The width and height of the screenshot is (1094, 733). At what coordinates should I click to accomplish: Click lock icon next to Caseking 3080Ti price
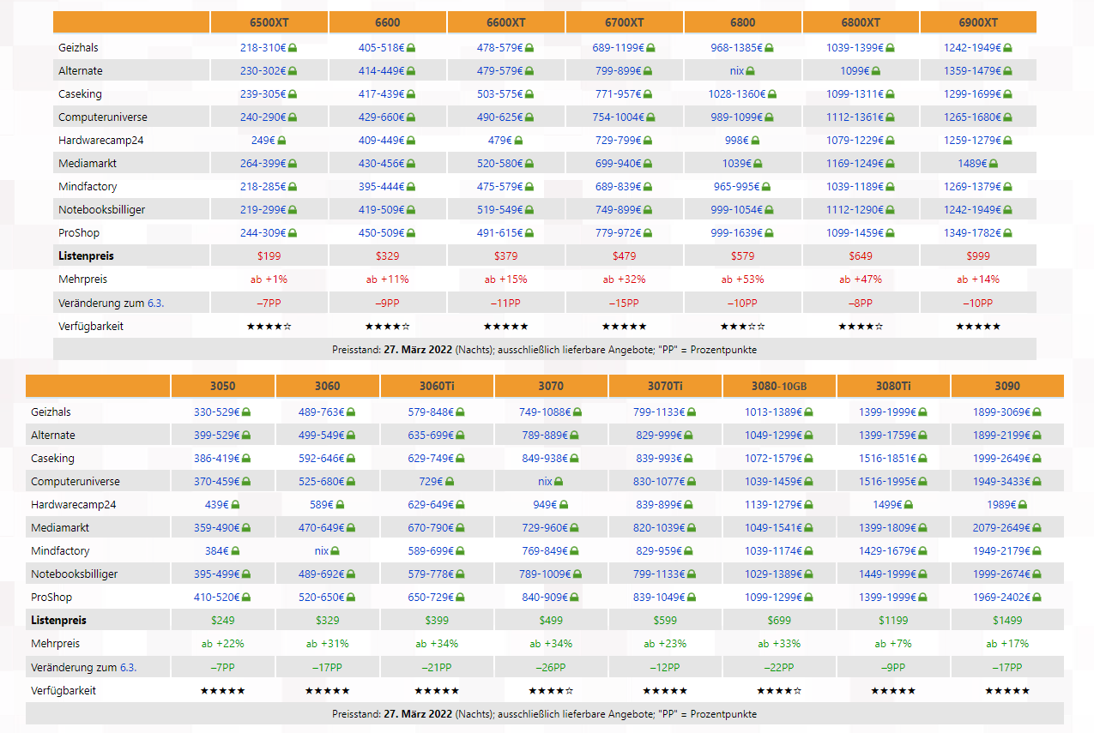pyautogui.click(x=913, y=459)
